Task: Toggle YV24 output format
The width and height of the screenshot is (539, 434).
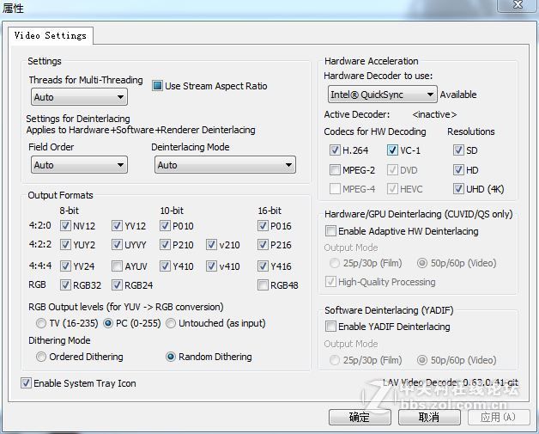Action: click(x=65, y=266)
